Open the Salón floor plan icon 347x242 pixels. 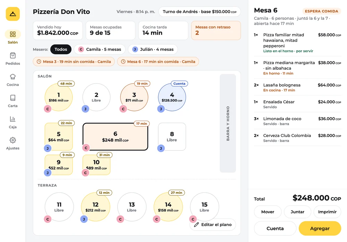coord(12,34)
